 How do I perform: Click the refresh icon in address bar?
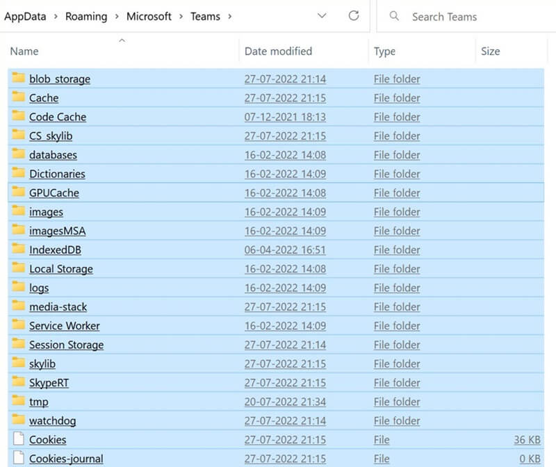(x=354, y=16)
